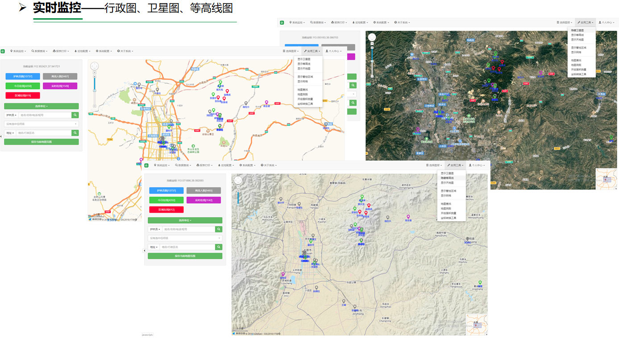This screenshot has height=338, width=619.
Task: Expand 选择单位 dropdown in terrain map window
Action: point(185,220)
